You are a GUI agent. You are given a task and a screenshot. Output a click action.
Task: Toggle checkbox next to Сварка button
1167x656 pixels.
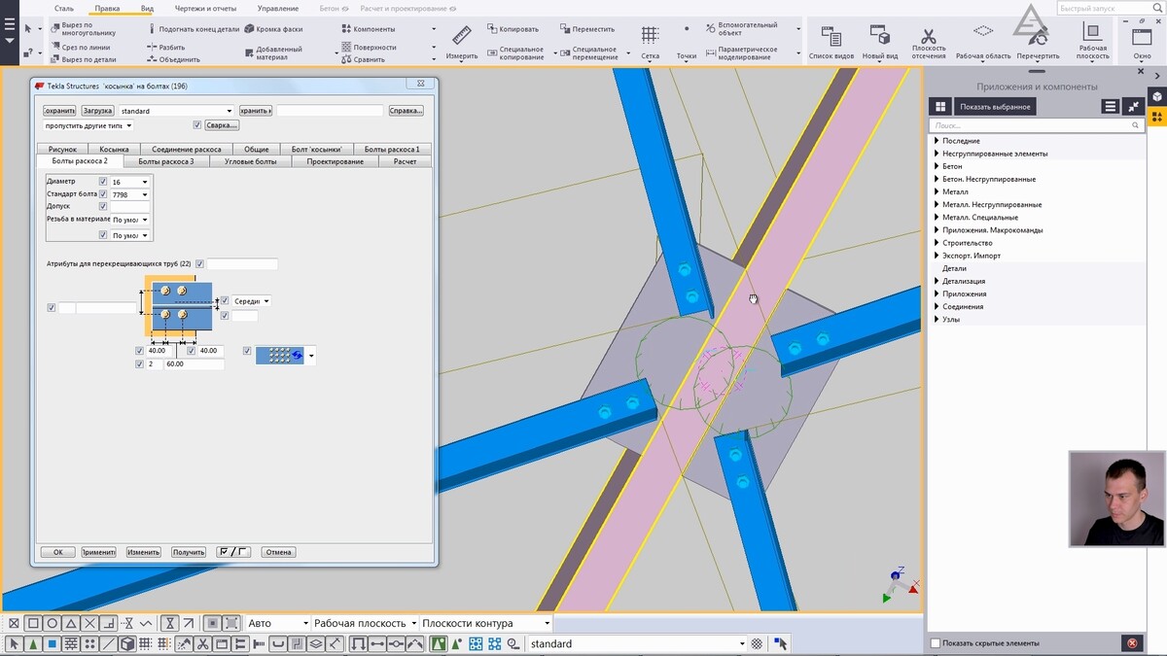click(x=197, y=125)
